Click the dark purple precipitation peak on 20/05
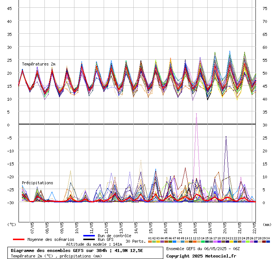Viewport: 274px width, 259px height. tap(226, 137)
